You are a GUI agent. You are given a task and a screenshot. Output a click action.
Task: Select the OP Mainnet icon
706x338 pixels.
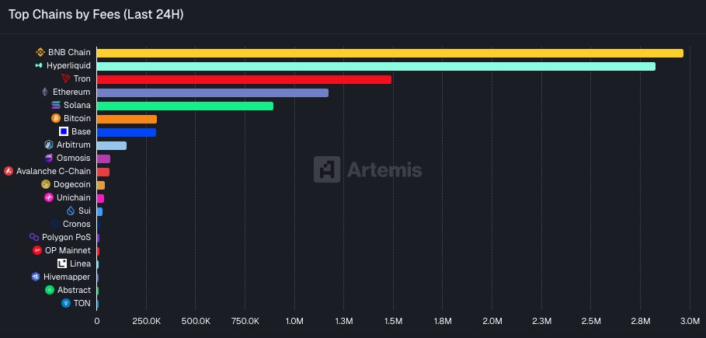[x=37, y=250]
